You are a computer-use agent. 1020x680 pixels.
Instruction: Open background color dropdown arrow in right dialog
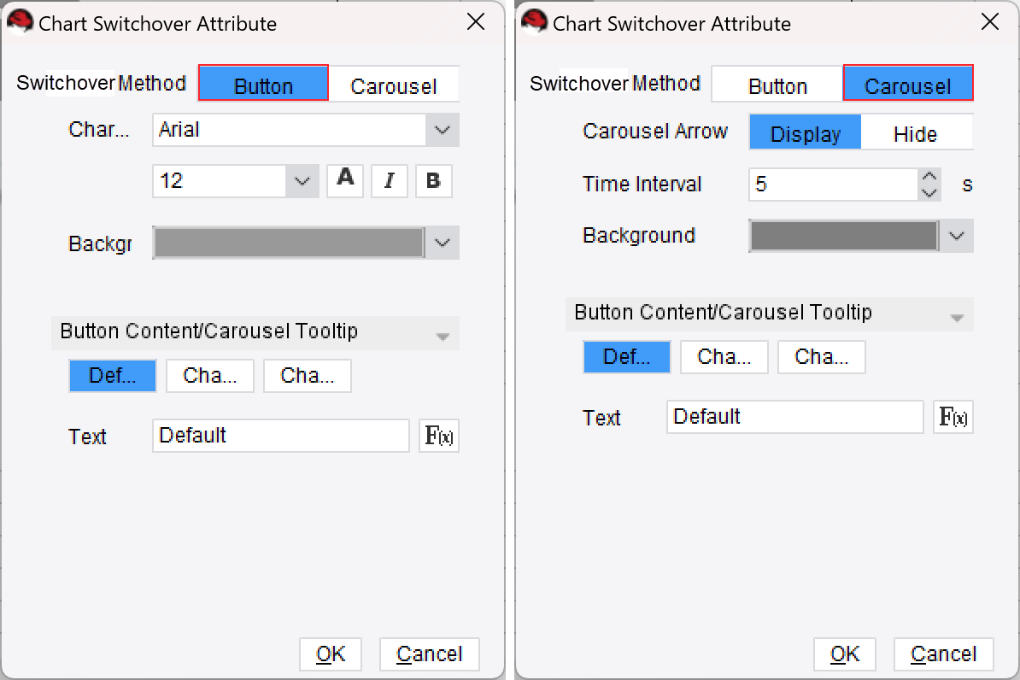(956, 236)
